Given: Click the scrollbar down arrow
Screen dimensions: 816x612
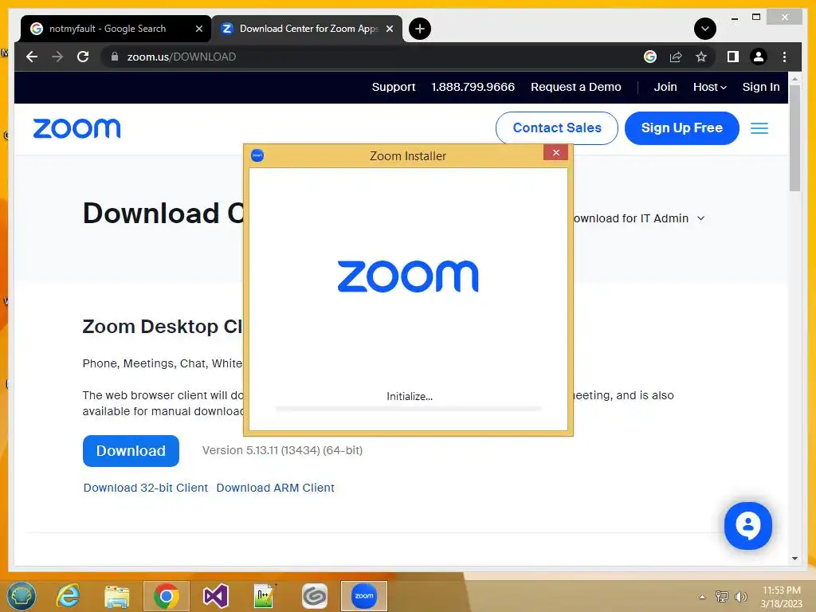Looking at the screenshot, I should [794, 559].
